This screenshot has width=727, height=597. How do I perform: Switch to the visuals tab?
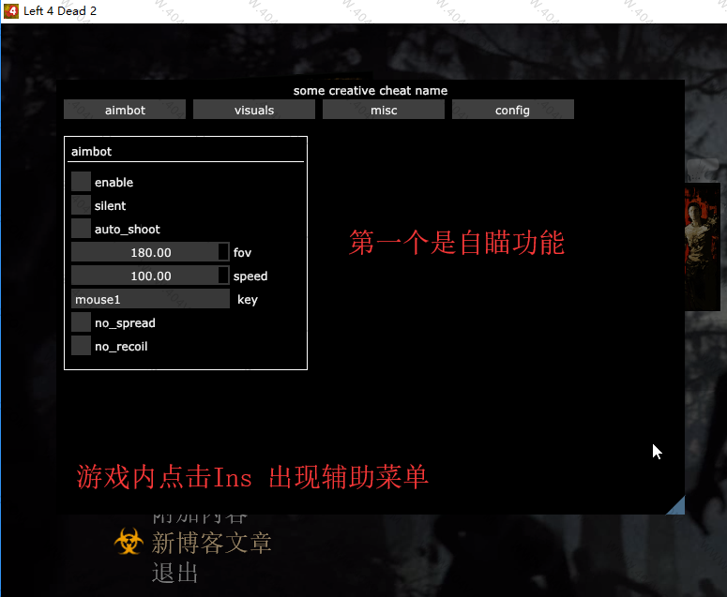point(254,110)
